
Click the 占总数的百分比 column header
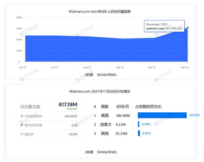[148, 107]
